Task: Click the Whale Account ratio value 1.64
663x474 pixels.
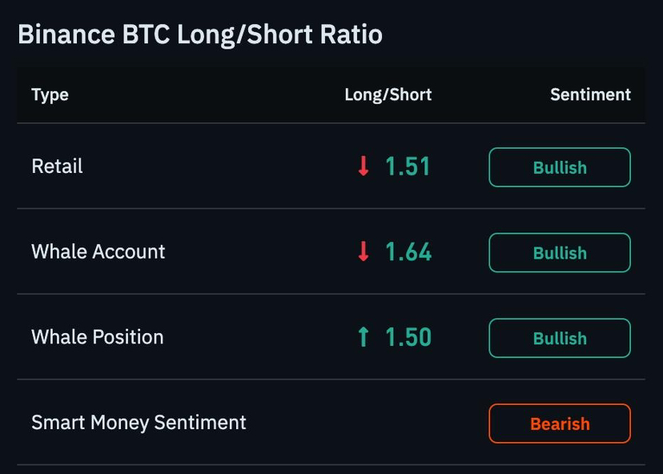Action: coord(408,251)
